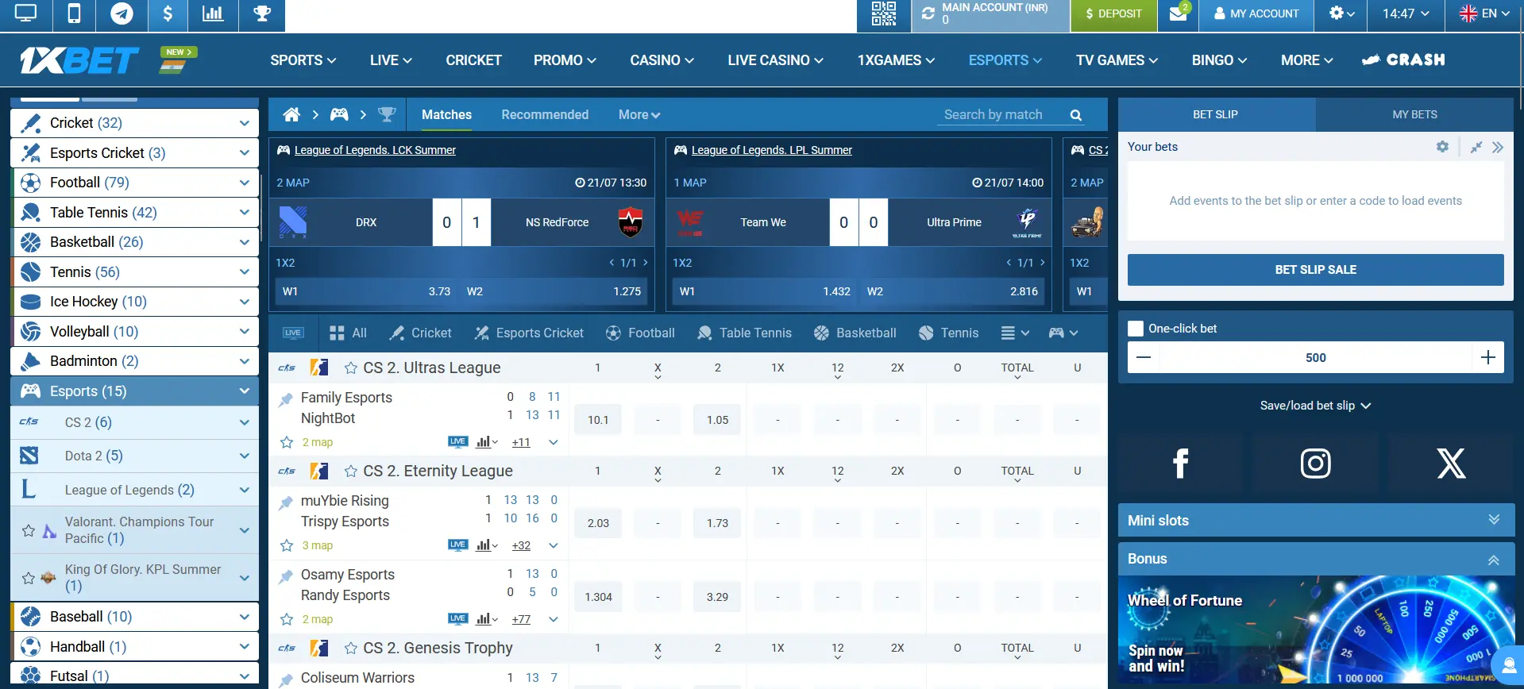Open the Telegram icon in top bar
Screen dimensions: 1524x689
point(122,13)
